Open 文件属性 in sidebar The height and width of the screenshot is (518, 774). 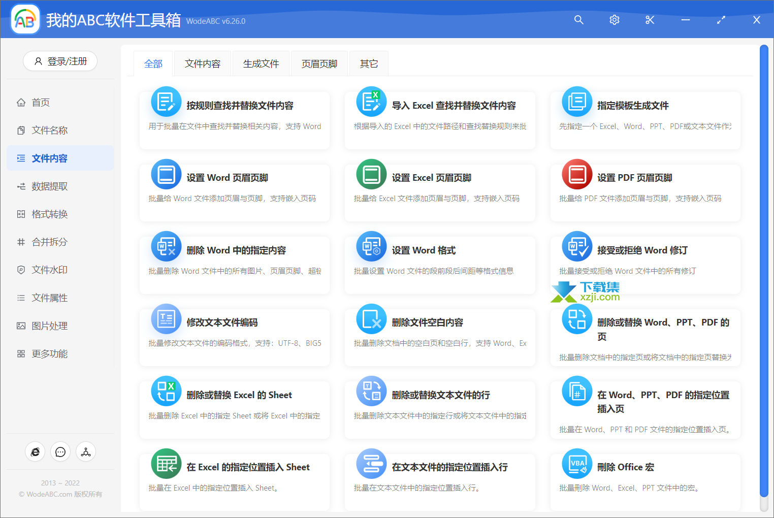pos(60,298)
